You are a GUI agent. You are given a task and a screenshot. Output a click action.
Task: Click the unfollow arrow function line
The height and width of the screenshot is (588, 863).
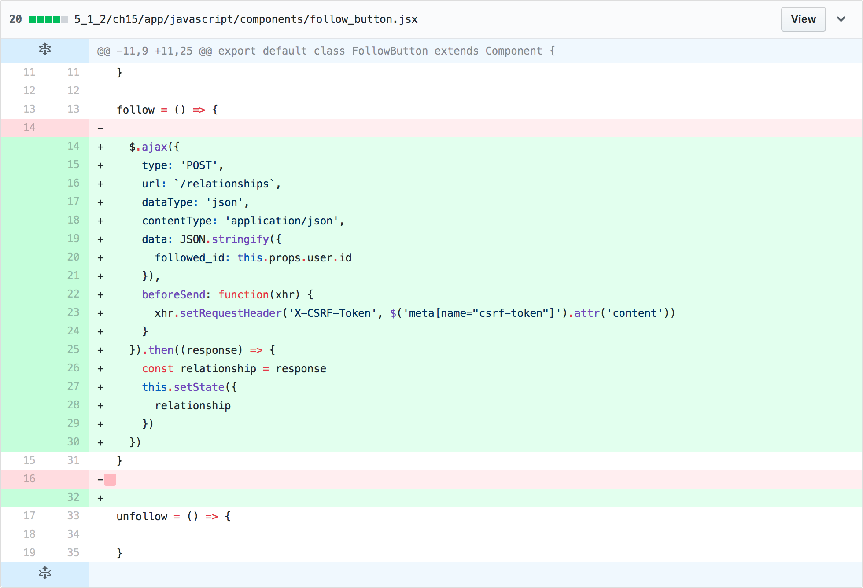tap(173, 517)
